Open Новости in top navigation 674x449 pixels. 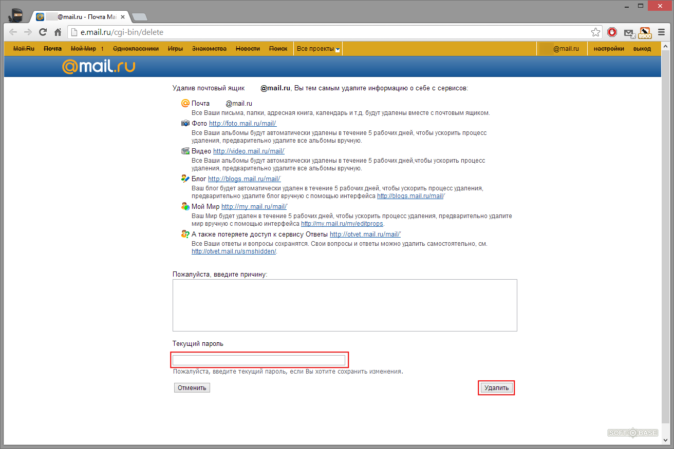pyautogui.click(x=248, y=49)
